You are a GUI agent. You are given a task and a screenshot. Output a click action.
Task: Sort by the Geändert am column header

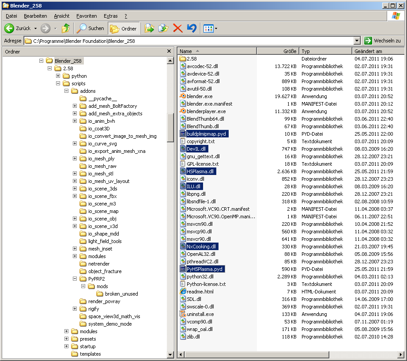tap(378, 51)
